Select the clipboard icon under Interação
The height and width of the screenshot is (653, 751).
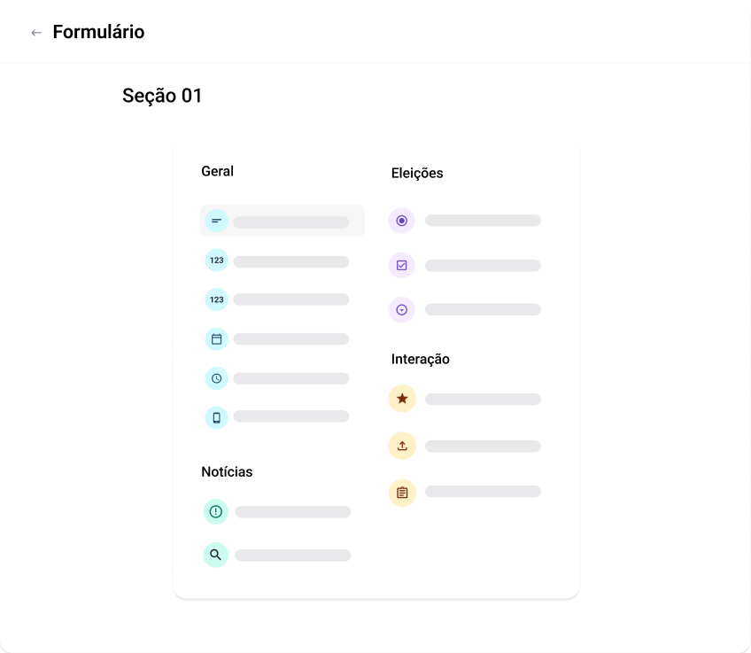[x=402, y=493]
